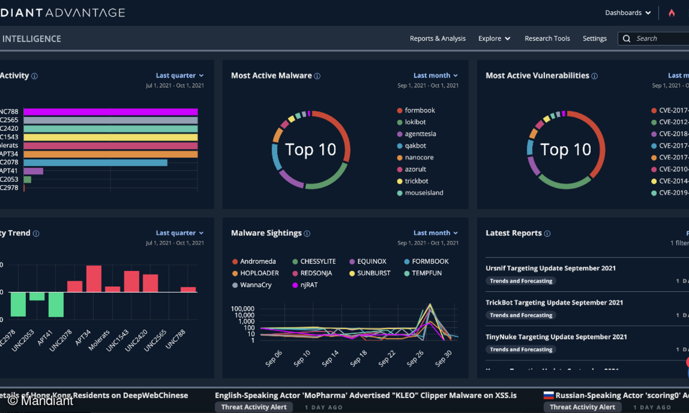The width and height of the screenshot is (689, 413).
Task: Open info icon beside Malware Sightings
Action: [x=307, y=233]
